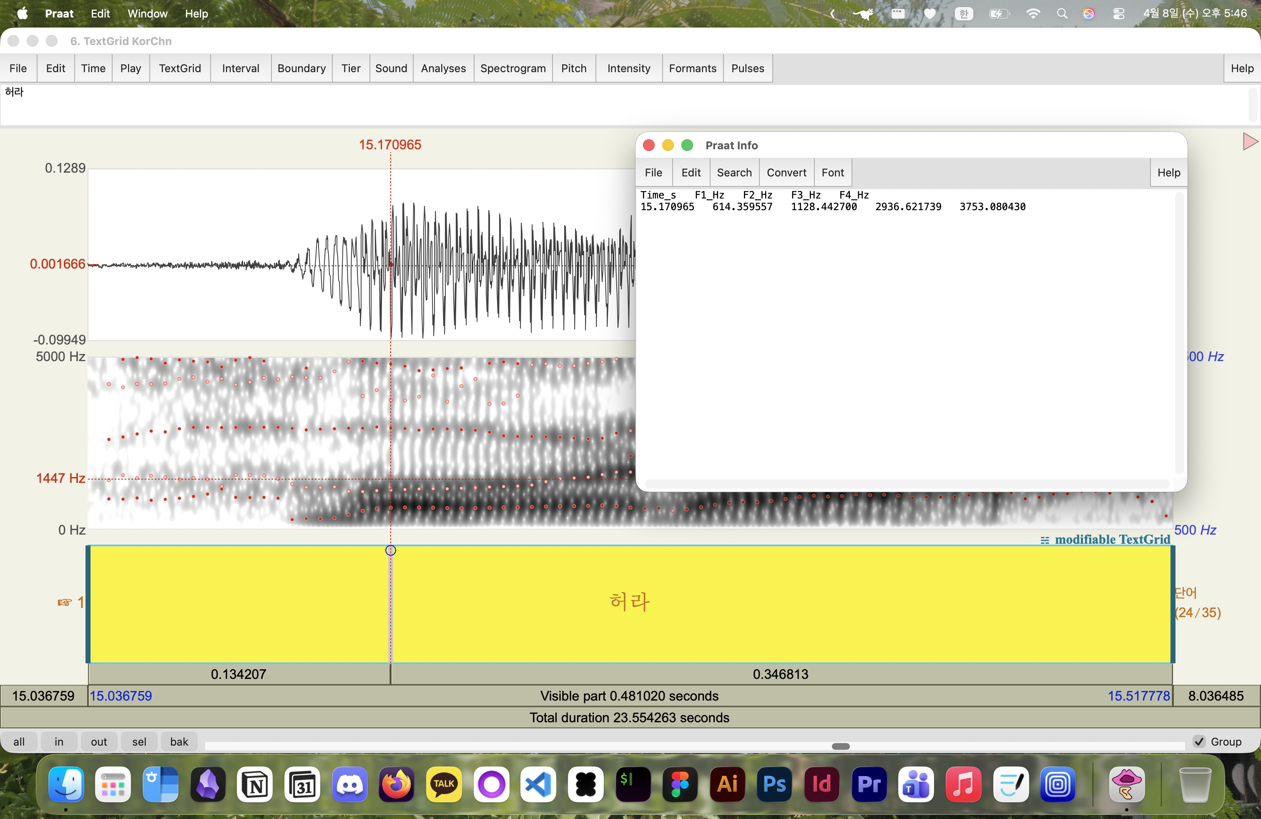
Task: Click the Spotlight search icon
Action: [1062, 14]
